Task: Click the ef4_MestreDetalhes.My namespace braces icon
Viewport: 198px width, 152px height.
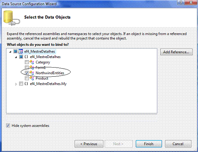Action: [x=26, y=84]
